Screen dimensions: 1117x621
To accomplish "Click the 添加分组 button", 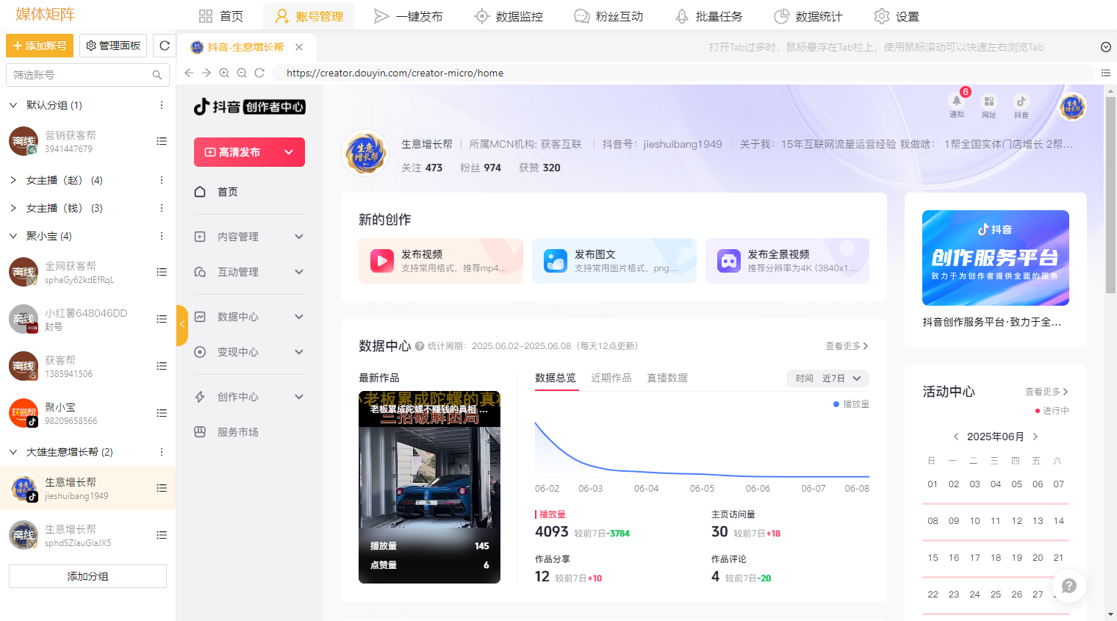I will (87, 576).
